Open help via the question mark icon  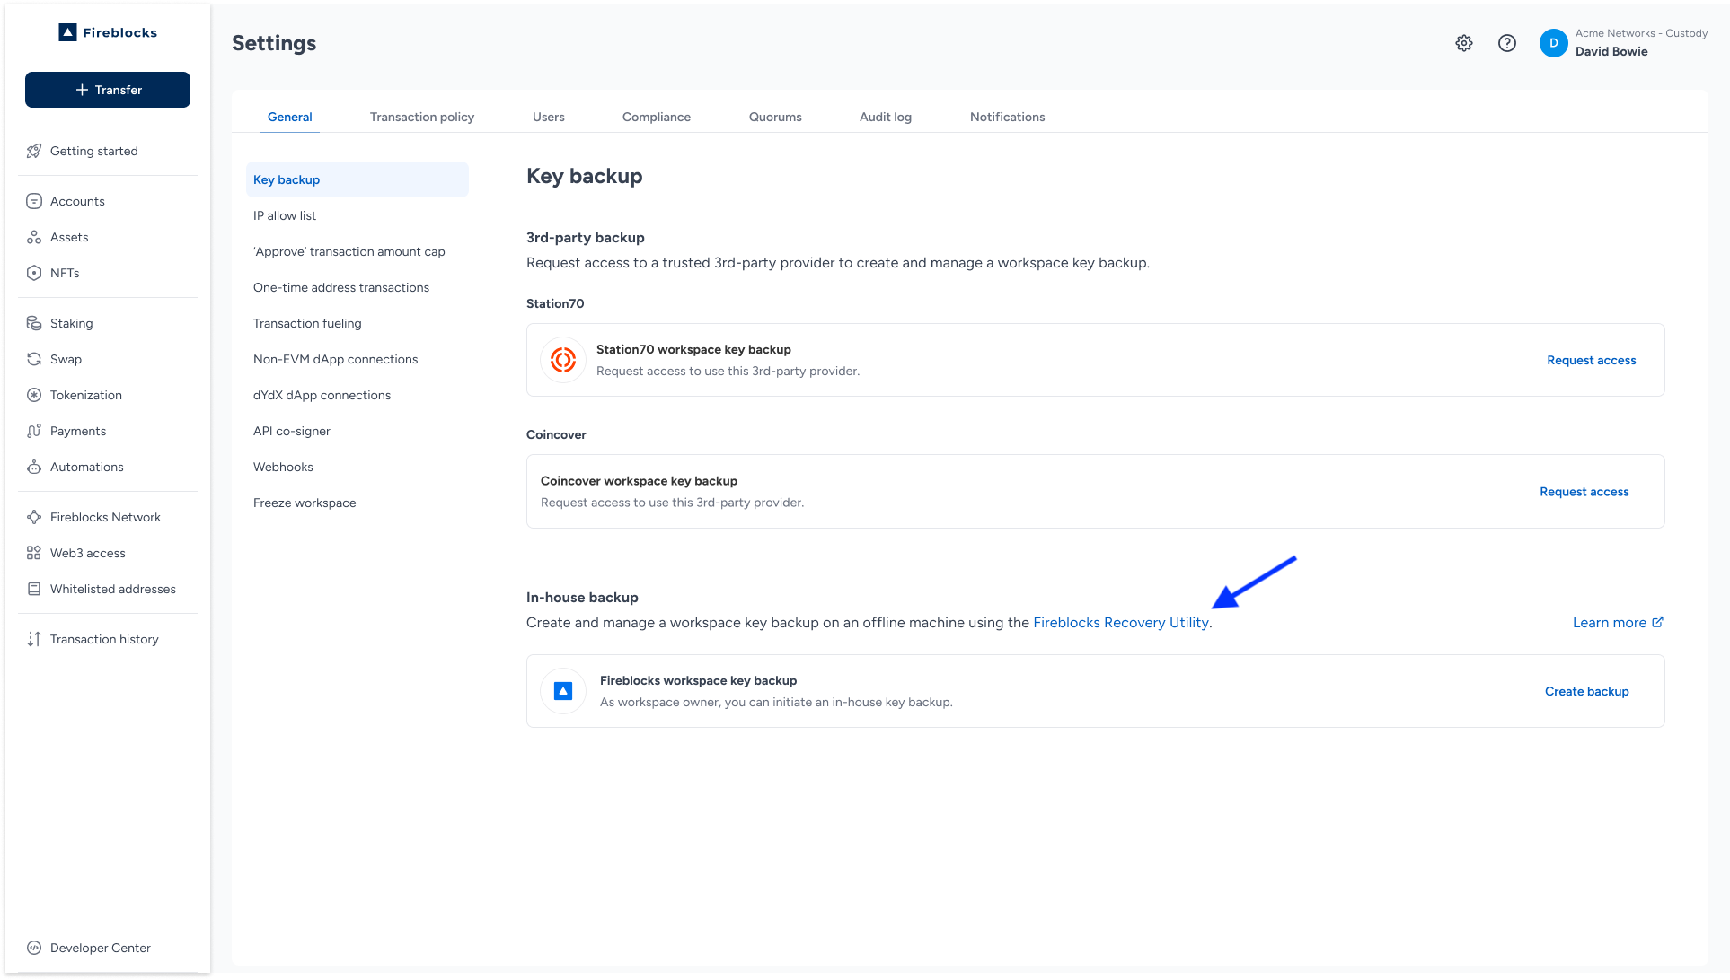coord(1507,43)
